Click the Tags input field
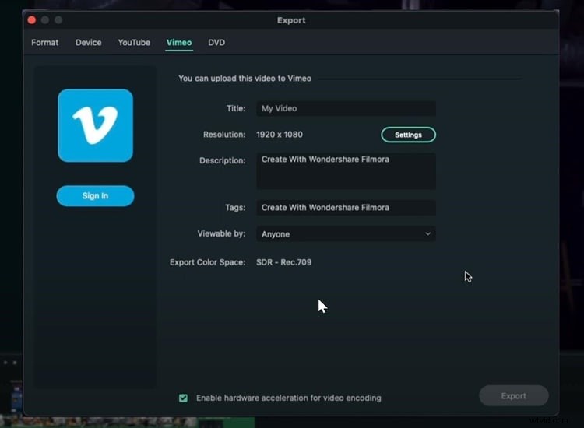The width and height of the screenshot is (584, 428). point(346,208)
